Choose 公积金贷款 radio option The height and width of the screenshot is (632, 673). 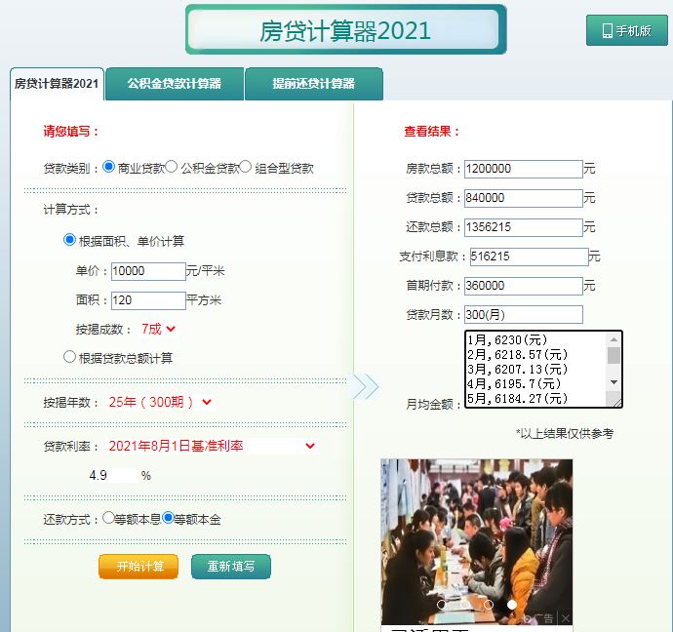[172, 167]
